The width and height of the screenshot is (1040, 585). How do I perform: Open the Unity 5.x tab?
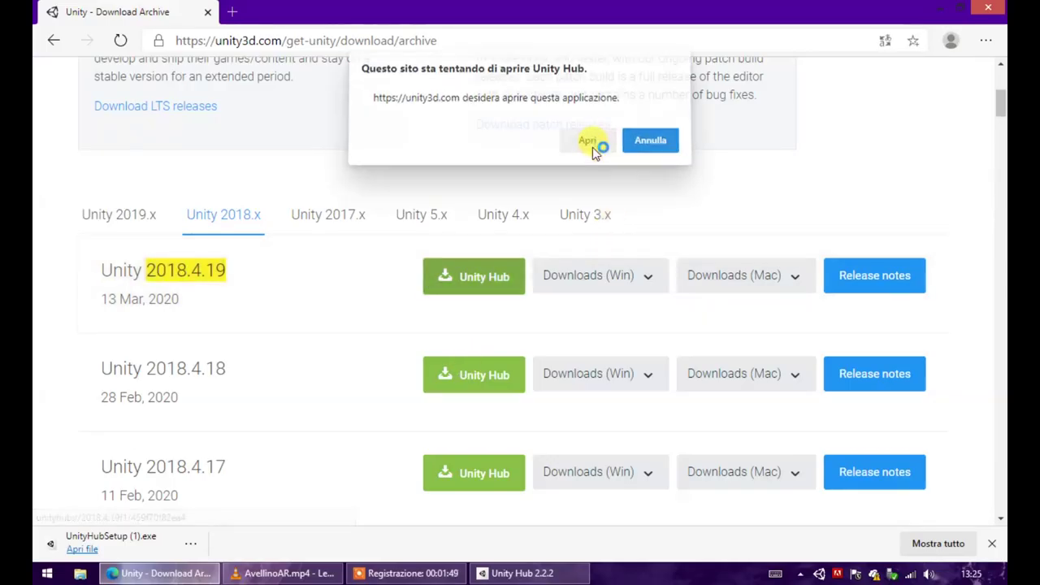click(x=422, y=214)
